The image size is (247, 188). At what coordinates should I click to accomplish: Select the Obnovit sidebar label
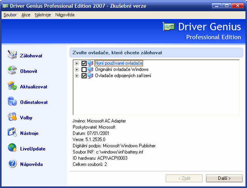point(29,71)
